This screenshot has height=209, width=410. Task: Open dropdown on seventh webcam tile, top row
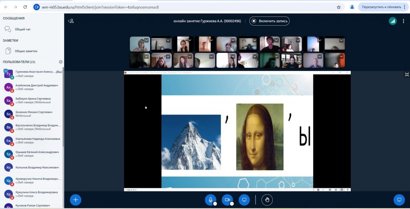click(x=276, y=40)
